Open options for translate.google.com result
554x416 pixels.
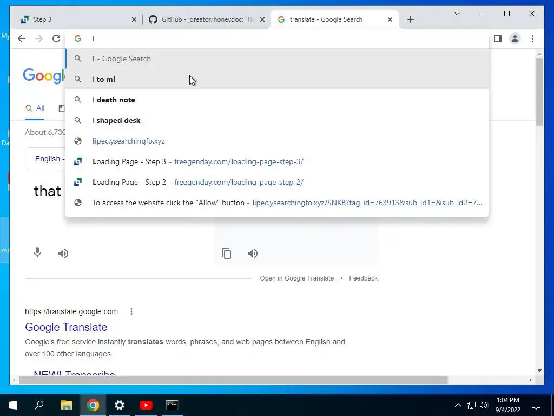[131, 311]
